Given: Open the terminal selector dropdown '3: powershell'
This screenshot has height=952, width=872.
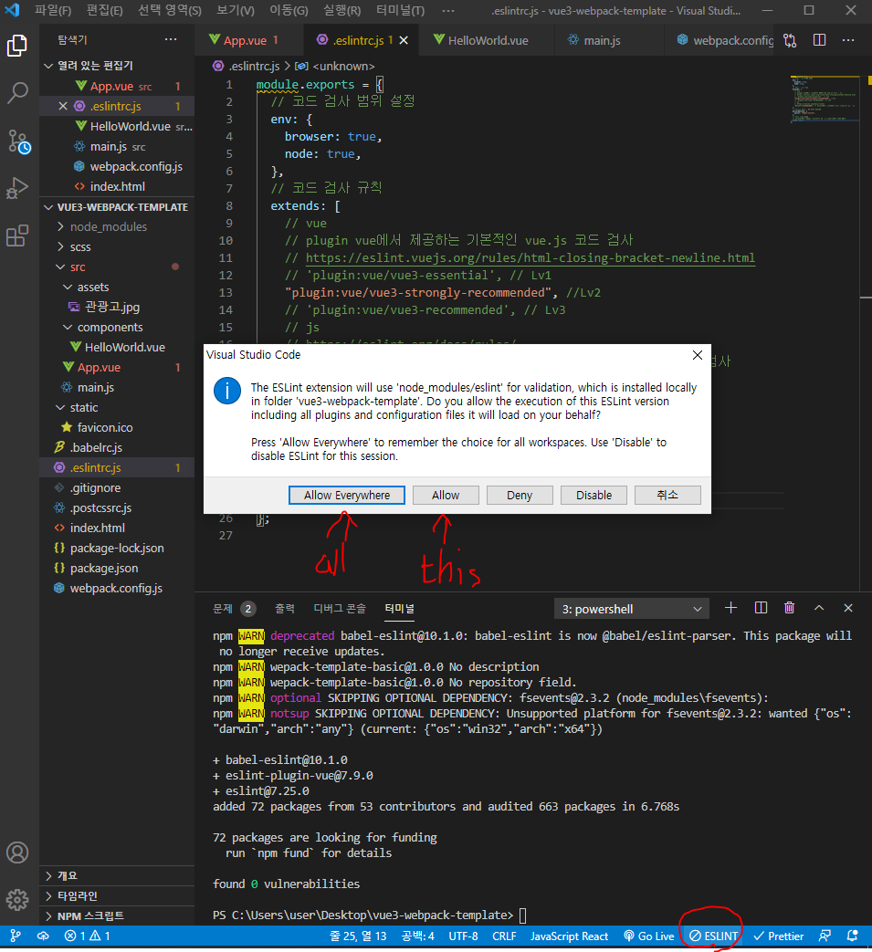Looking at the screenshot, I should 632,609.
